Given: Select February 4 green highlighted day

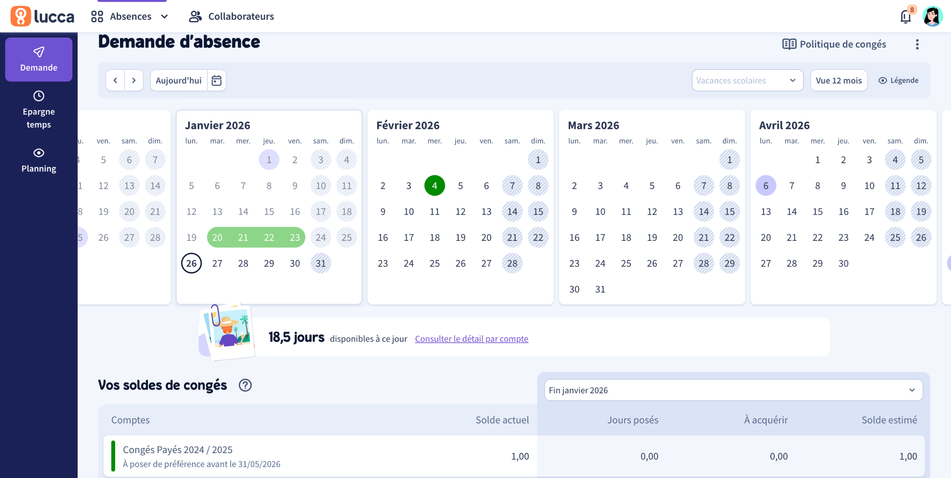Looking at the screenshot, I should point(434,185).
